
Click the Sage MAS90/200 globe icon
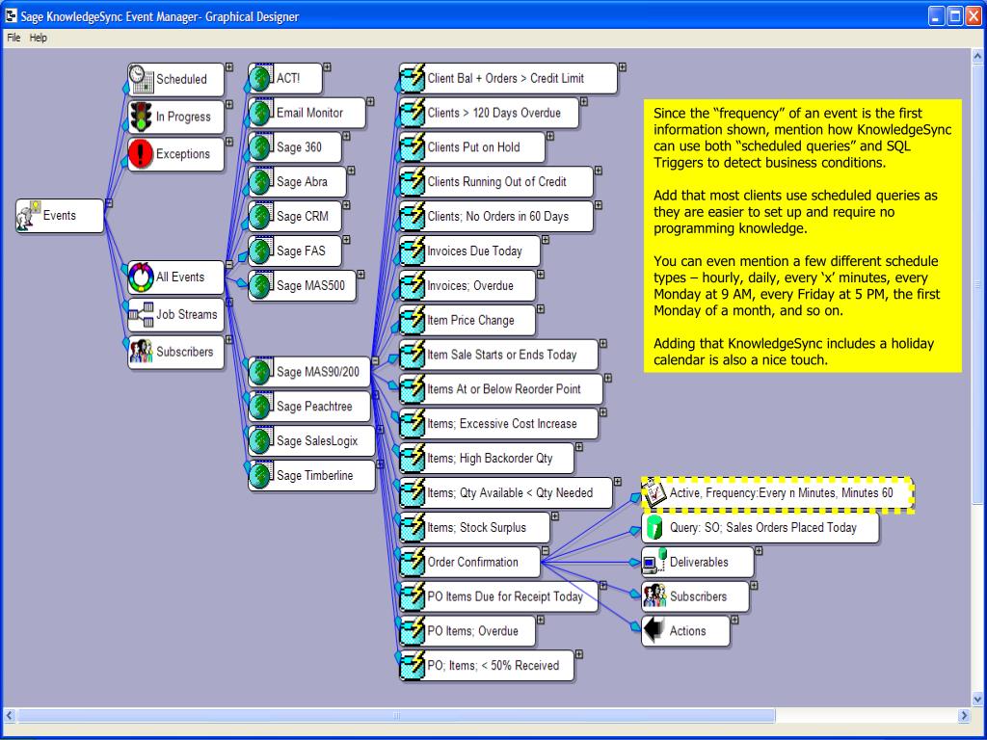pos(260,372)
